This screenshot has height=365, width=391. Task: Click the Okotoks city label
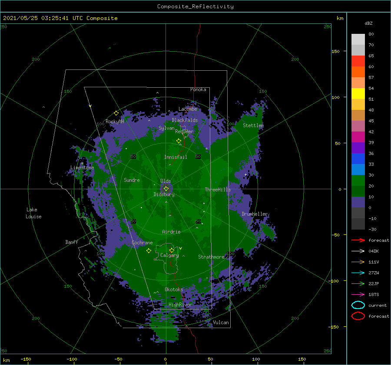click(174, 289)
